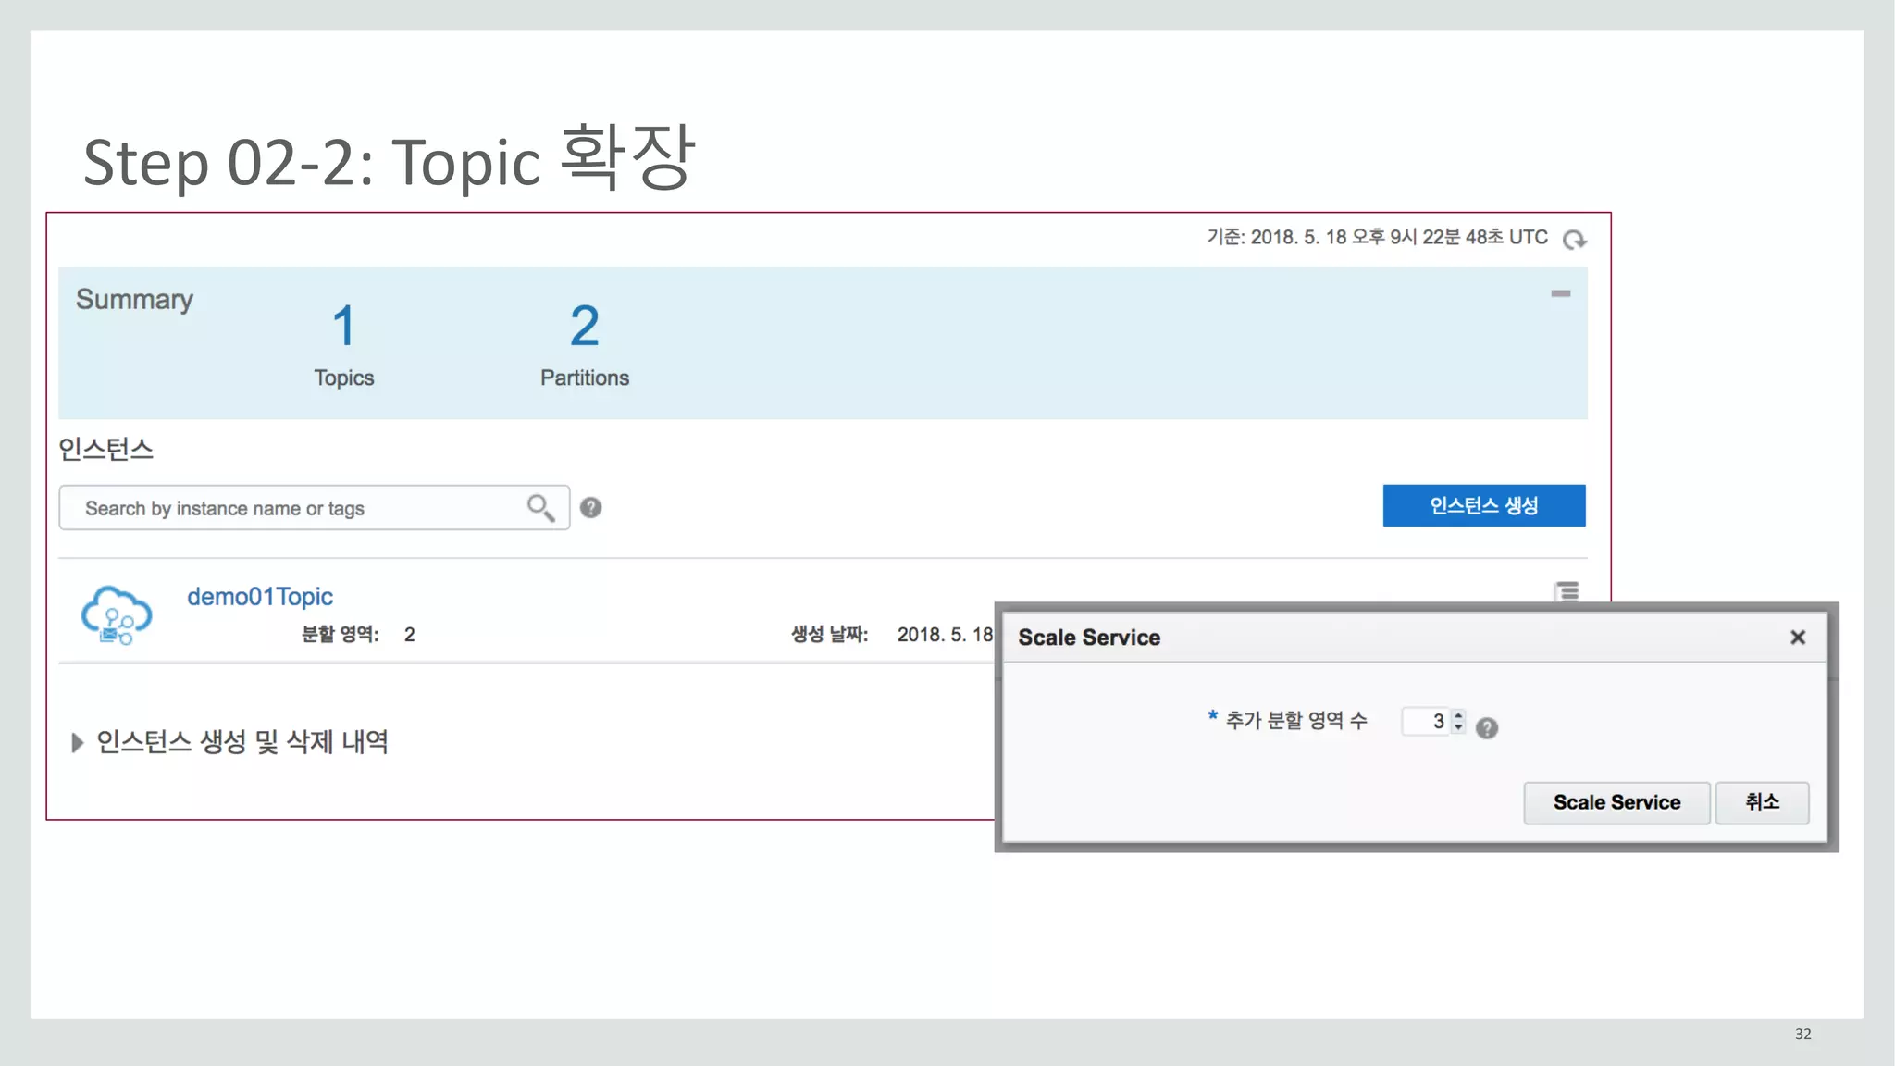This screenshot has width=1895, height=1066.
Task: Click the 취소 cancel button
Action: pyautogui.click(x=1762, y=802)
